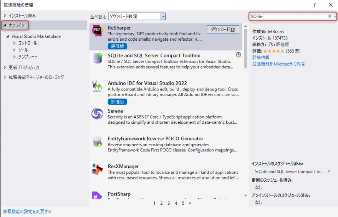This screenshot has width=338, height=217.
Task: Expand the 更新プログラム (2) node
Action: click(x=5, y=67)
